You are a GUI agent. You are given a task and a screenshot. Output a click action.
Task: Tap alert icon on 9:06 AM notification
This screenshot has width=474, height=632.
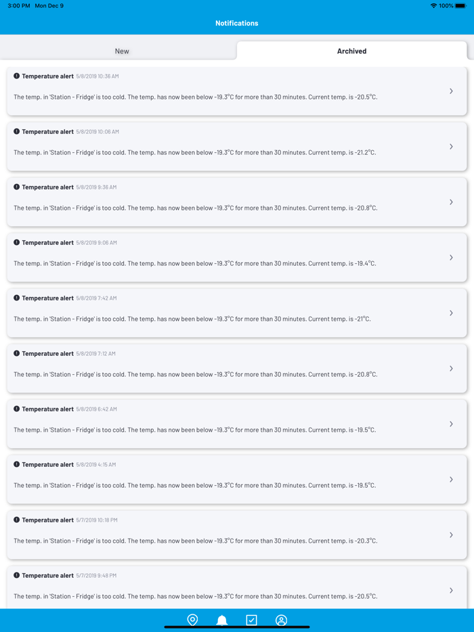click(17, 242)
